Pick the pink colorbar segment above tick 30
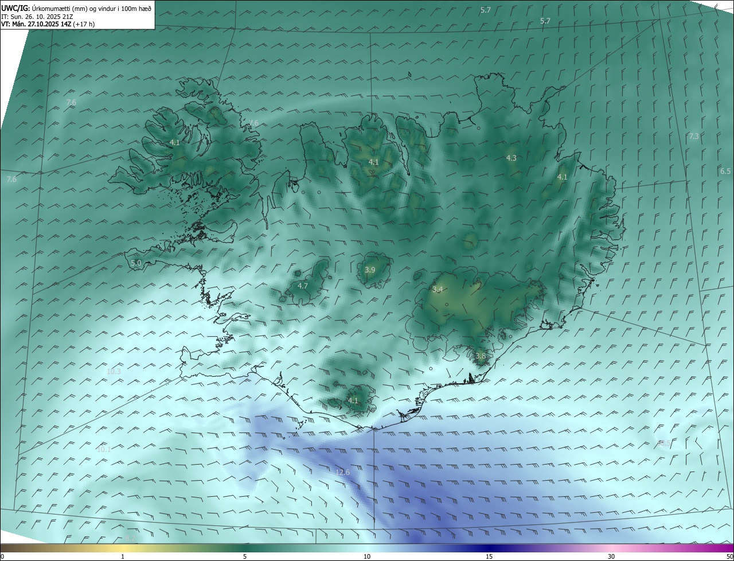 pyautogui.click(x=611, y=548)
